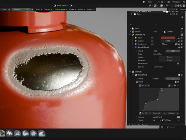Viewport: 186px width, 140px height.
Task: Open the Brush menu
Action: click(x=39, y=9)
